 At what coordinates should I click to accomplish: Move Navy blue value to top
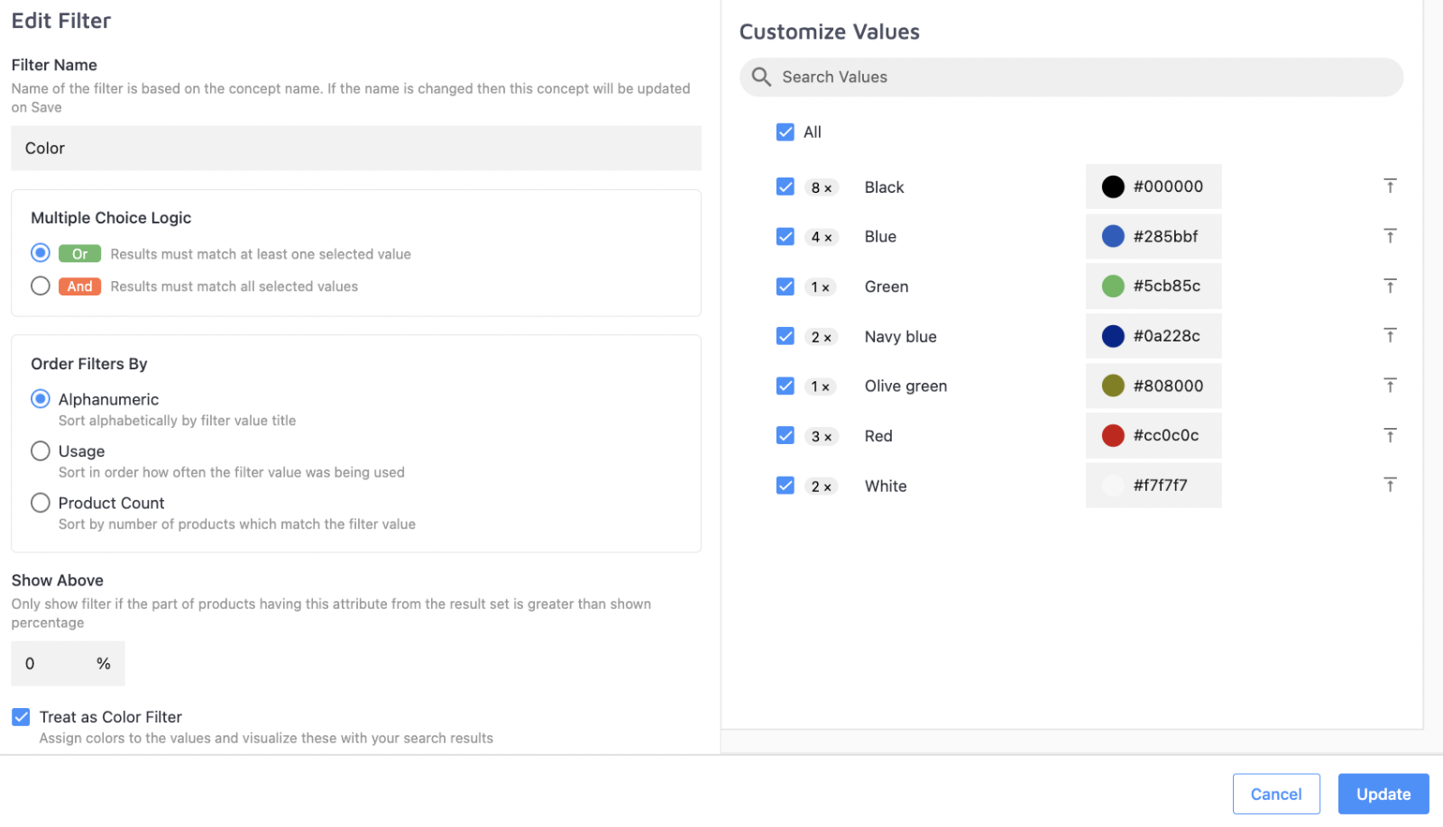(1390, 336)
